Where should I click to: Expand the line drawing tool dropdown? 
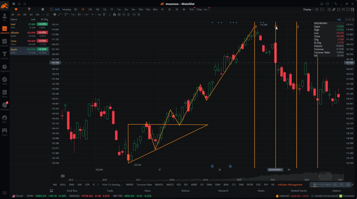coord(62,15)
